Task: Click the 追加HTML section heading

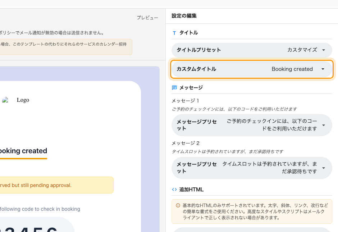Action: coord(191,190)
